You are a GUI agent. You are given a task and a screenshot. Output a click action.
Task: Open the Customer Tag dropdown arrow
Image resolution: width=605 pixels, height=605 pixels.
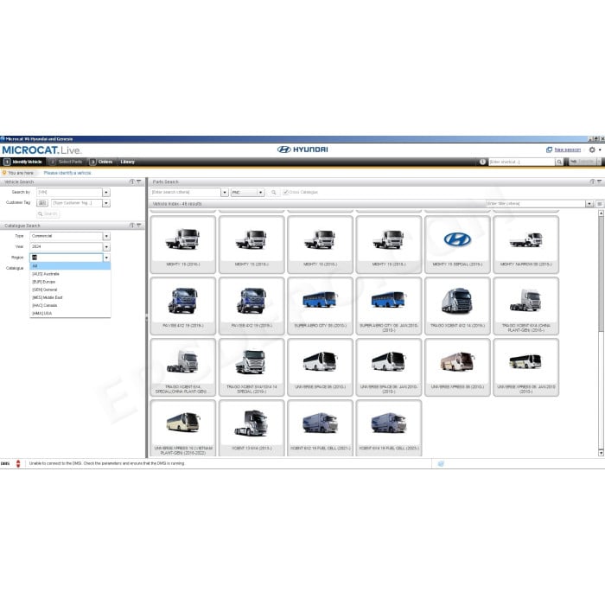click(106, 203)
